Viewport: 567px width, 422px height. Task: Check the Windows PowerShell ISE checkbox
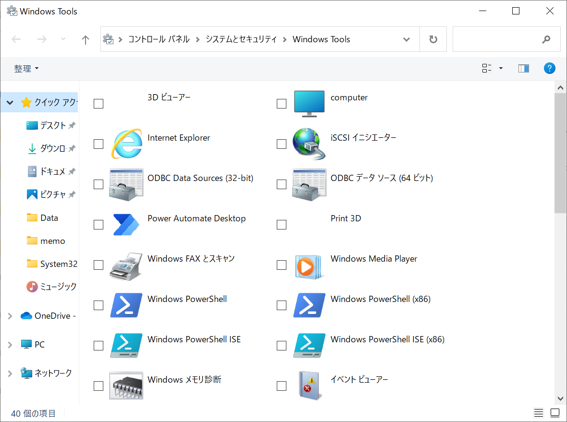tap(99, 346)
